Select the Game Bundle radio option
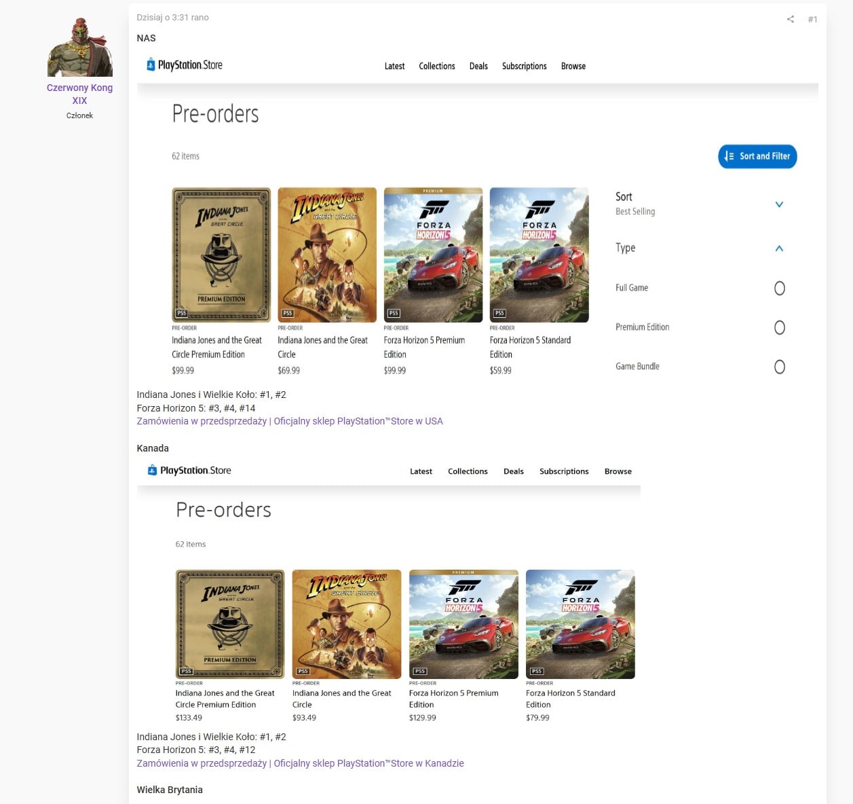The width and height of the screenshot is (853, 804). coord(780,367)
